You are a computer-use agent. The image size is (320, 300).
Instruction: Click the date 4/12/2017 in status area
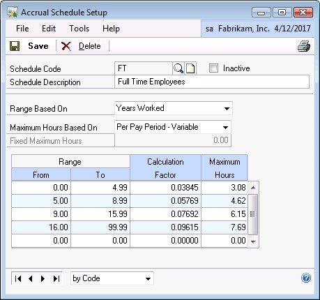click(292, 29)
